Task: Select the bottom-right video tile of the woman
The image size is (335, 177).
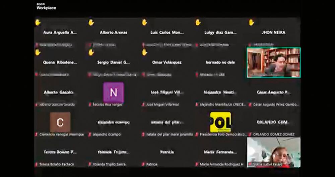Action: [x=274, y=152]
